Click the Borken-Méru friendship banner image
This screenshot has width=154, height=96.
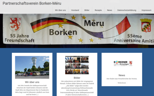tap(77, 31)
